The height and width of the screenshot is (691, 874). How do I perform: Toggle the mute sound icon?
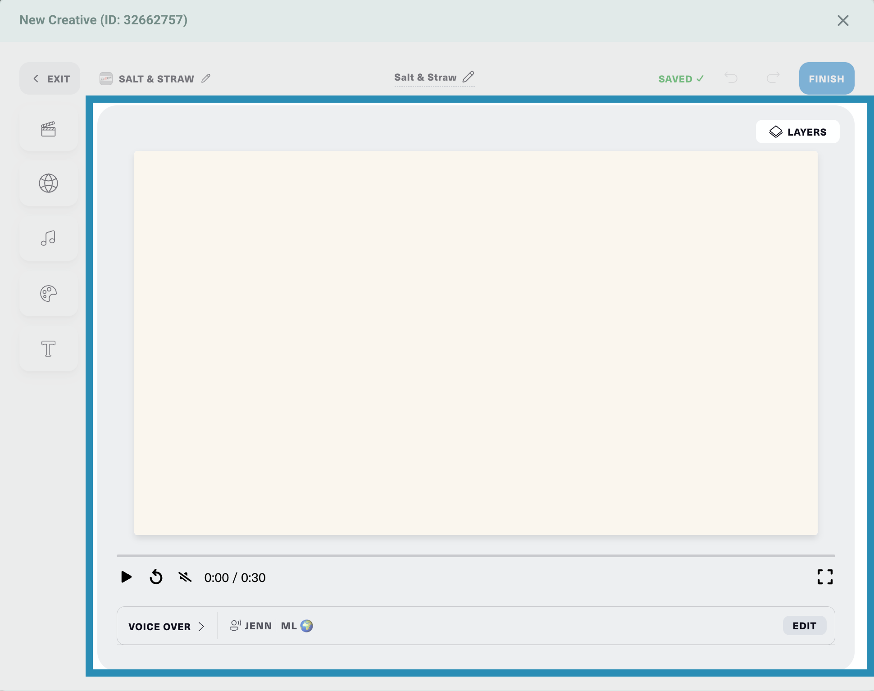click(185, 577)
